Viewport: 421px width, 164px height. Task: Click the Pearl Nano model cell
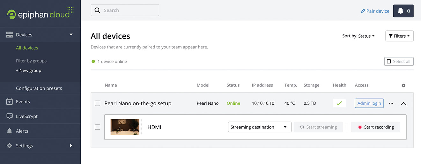pyautogui.click(x=208, y=103)
